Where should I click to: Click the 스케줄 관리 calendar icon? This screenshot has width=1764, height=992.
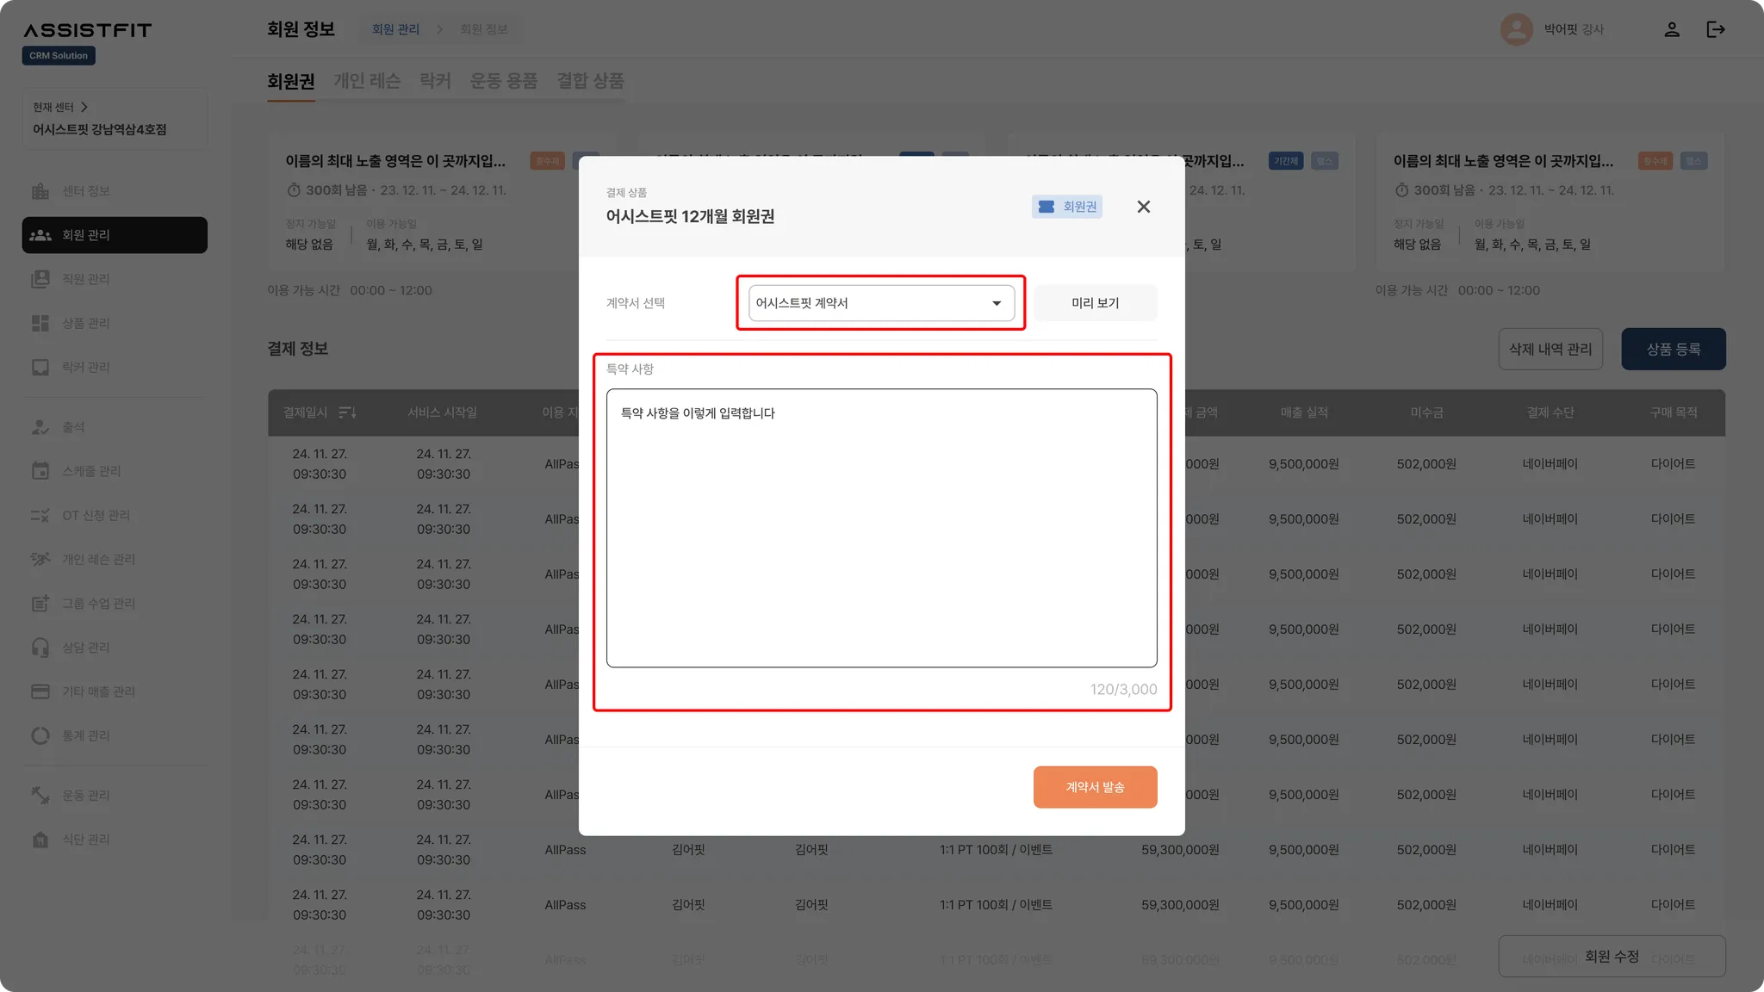[40, 471]
